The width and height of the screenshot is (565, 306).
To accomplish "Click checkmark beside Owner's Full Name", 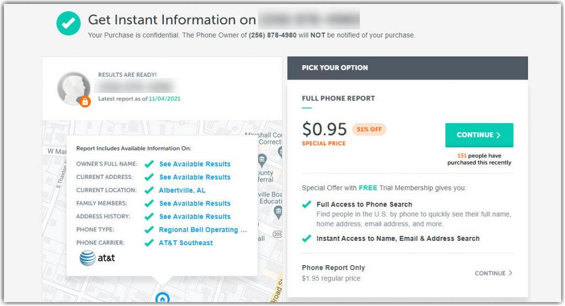I will (x=148, y=164).
